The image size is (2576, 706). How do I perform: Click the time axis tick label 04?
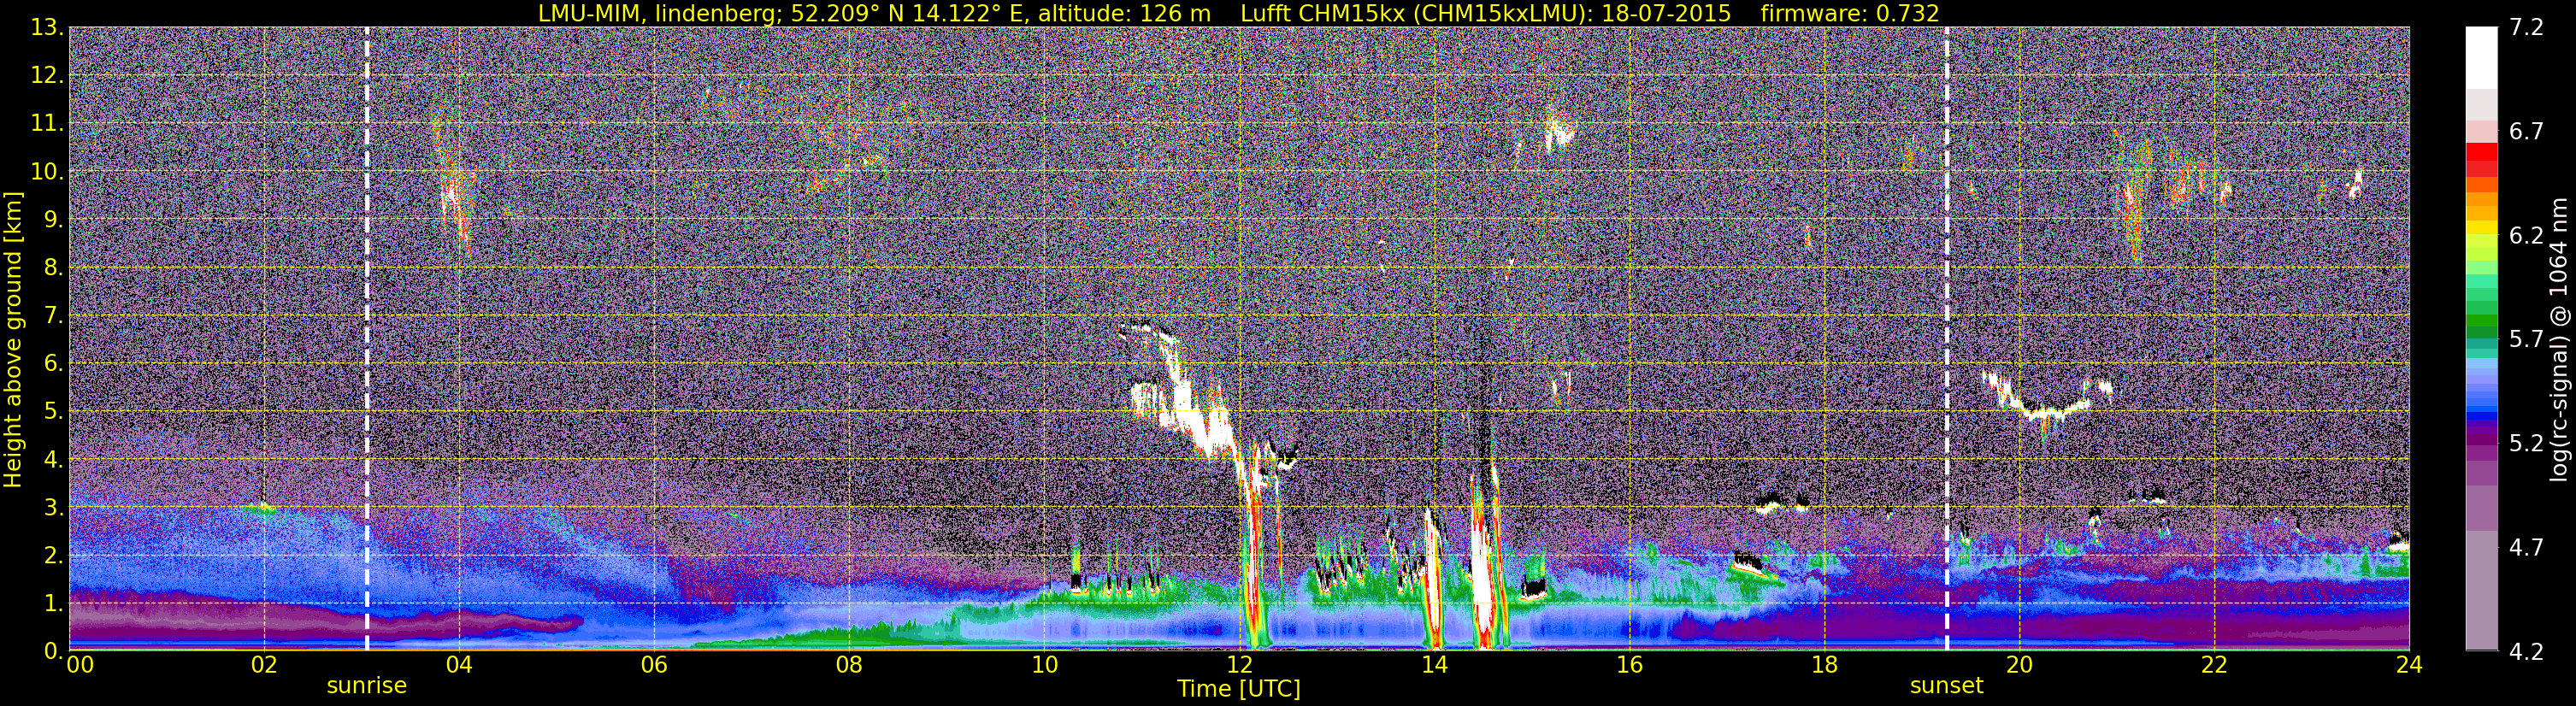[x=459, y=665]
